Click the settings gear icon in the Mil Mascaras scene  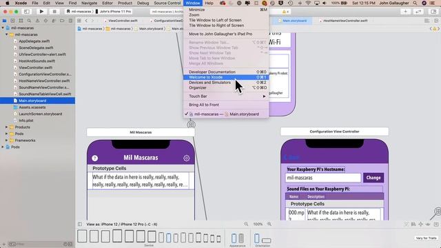[x=187, y=158]
